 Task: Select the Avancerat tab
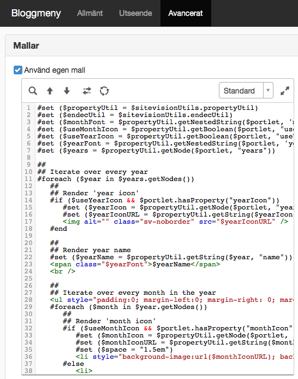[186, 13]
